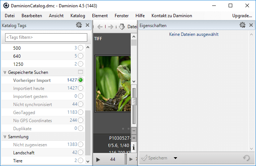256x166 pixels.
Task: Click the Landschaft collection entry
Action: click(x=24, y=153)
